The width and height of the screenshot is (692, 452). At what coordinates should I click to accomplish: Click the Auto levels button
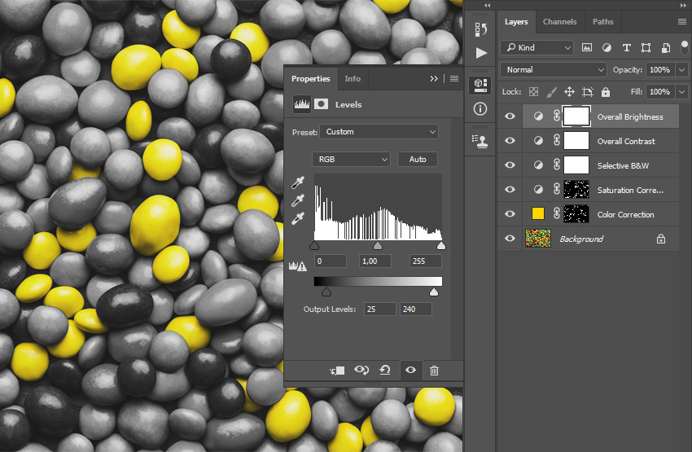(418, 160)
